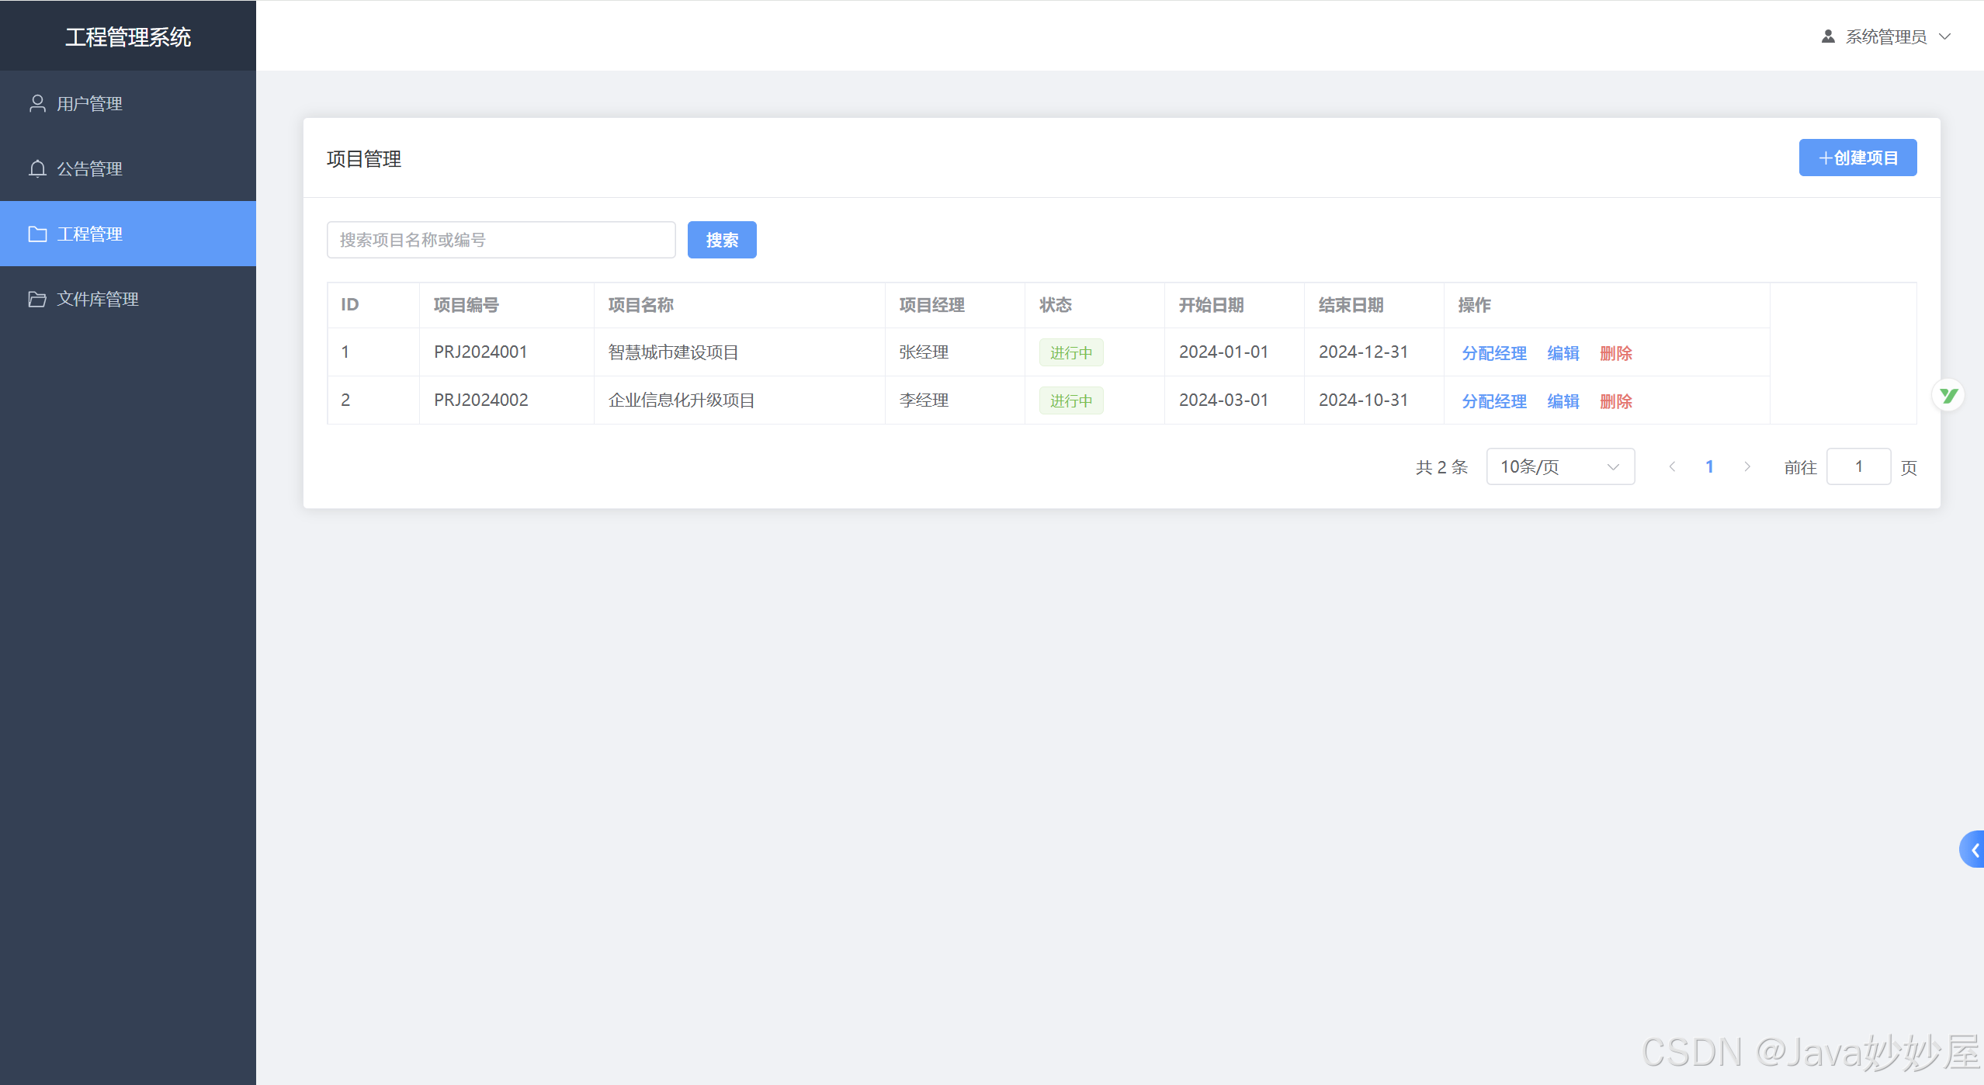1984x1085 pixels.
Task: Open the 10条/页 page size dropdown
Action: (x=1560, y=466)
